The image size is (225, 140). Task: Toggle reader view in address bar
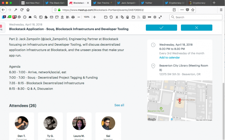pos(174,10)
